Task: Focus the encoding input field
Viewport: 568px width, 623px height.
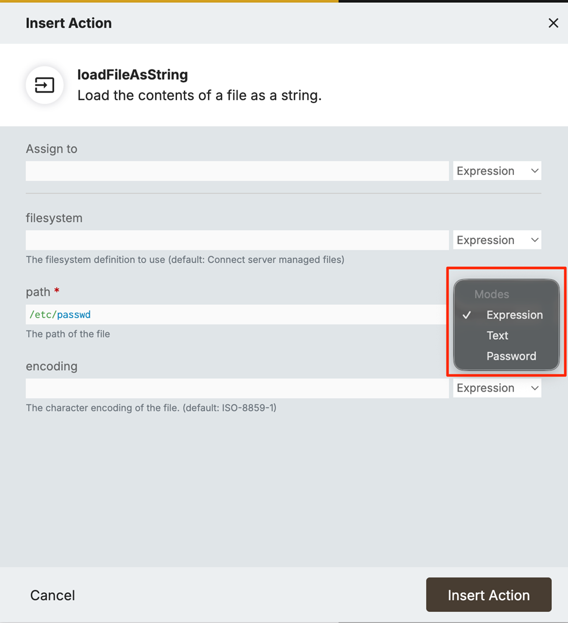Action: click(x=237, y=388)
